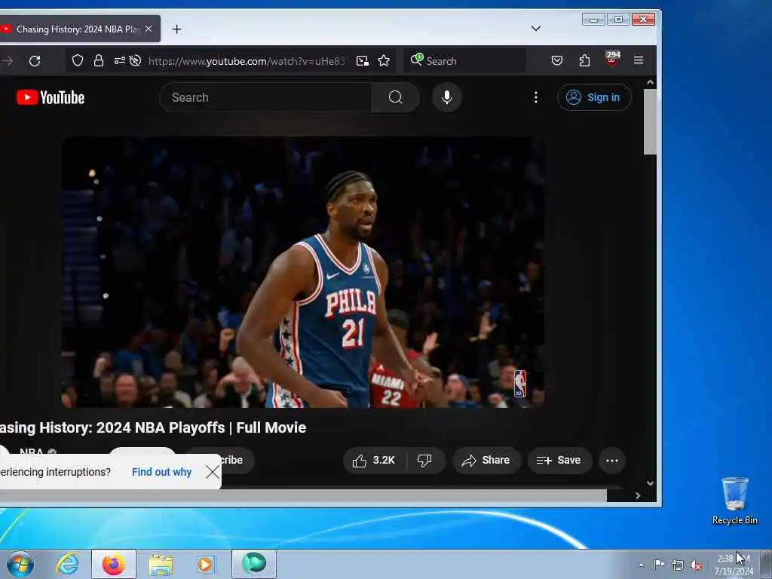
Task: Click the video player to pause
Action: pos(303,271)
